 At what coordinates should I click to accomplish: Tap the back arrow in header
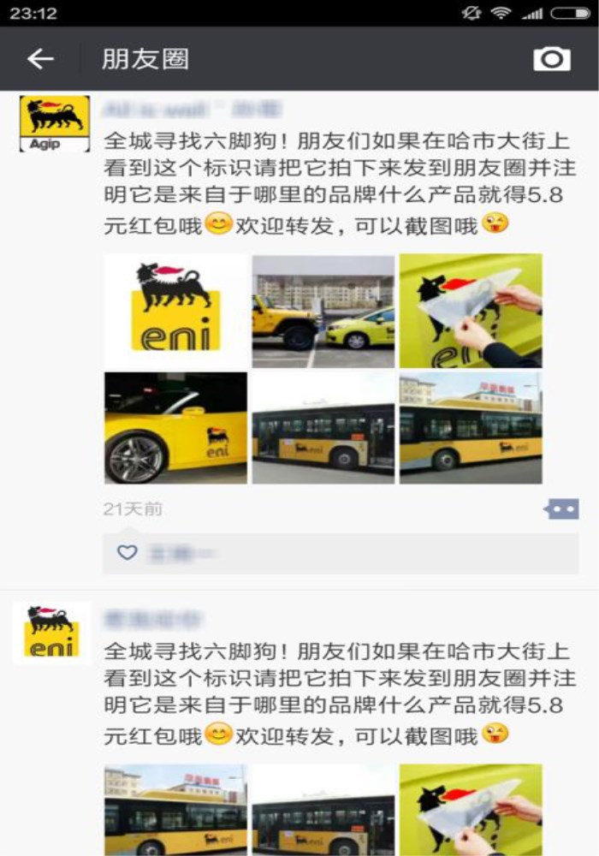click(40, 59)
